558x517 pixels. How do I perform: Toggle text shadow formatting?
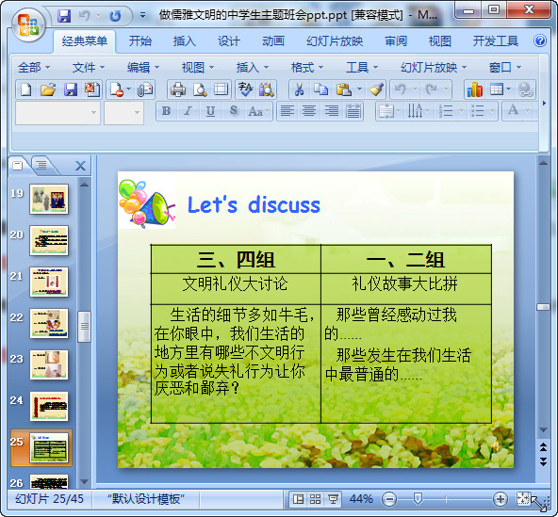click(234, 111)
